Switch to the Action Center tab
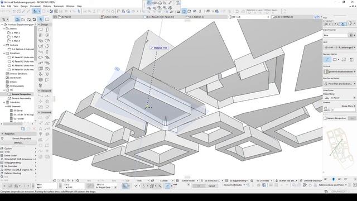 pos(121,17)
